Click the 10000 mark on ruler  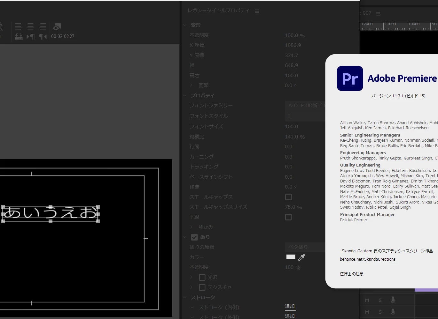coord(414,24)
